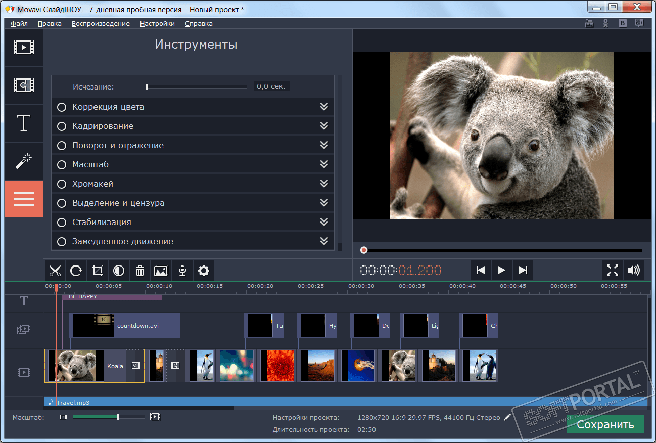Expand Замедленное движение section chevron

324,241
